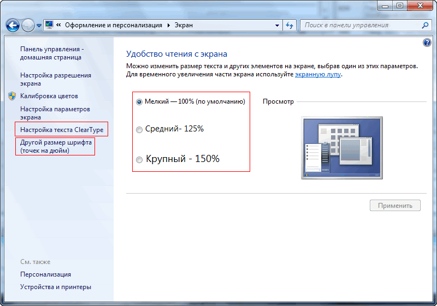Screen dimensions: 437x306
Task: Open 'Персонализация' under См. также
Action: coord(45,274)
